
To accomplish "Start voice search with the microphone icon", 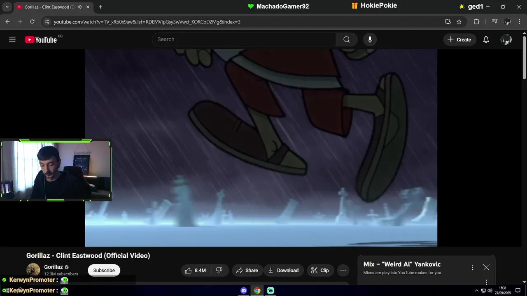I will pos(370,39).
